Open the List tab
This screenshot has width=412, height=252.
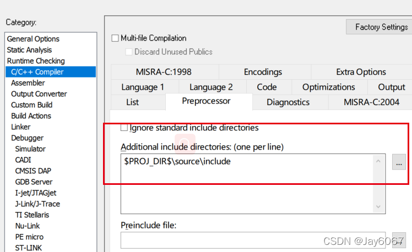(x=138, y=102)
